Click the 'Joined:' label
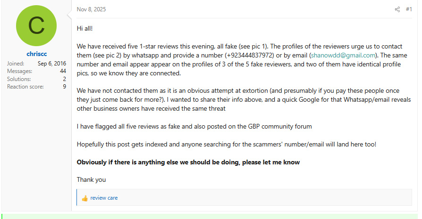The width and height of the screenshot is (422, 219). point(16,64)
